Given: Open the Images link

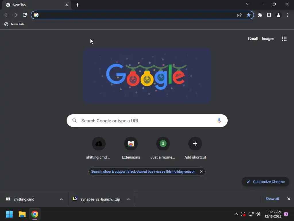Looking at the screenshot, I should [x=268, y=39].
